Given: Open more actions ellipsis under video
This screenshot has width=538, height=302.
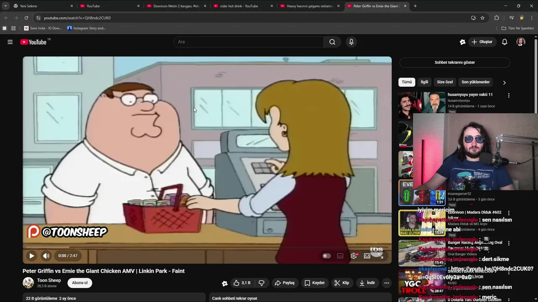Looking at the screenshot, I should 387,283.
